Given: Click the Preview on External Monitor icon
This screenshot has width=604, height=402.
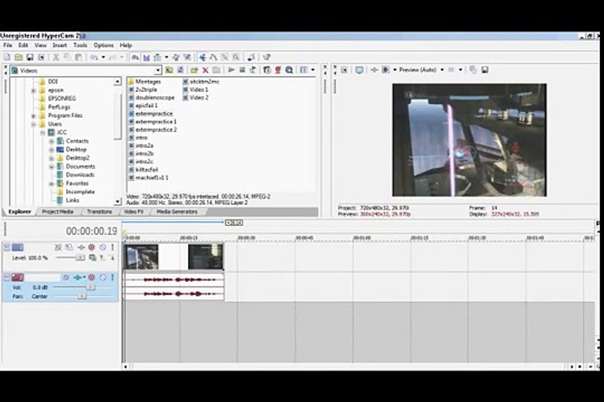Looking at the screenshot, I should pyautogui.click(x=359, y=70).
